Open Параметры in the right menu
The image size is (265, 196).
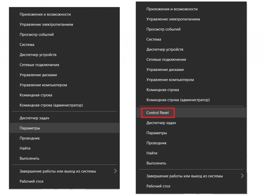tap(157, 133)
